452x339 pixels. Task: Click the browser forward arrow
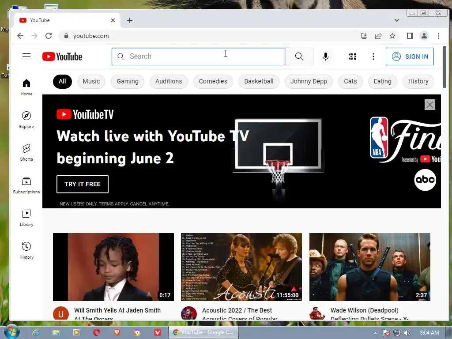[34, 36]
